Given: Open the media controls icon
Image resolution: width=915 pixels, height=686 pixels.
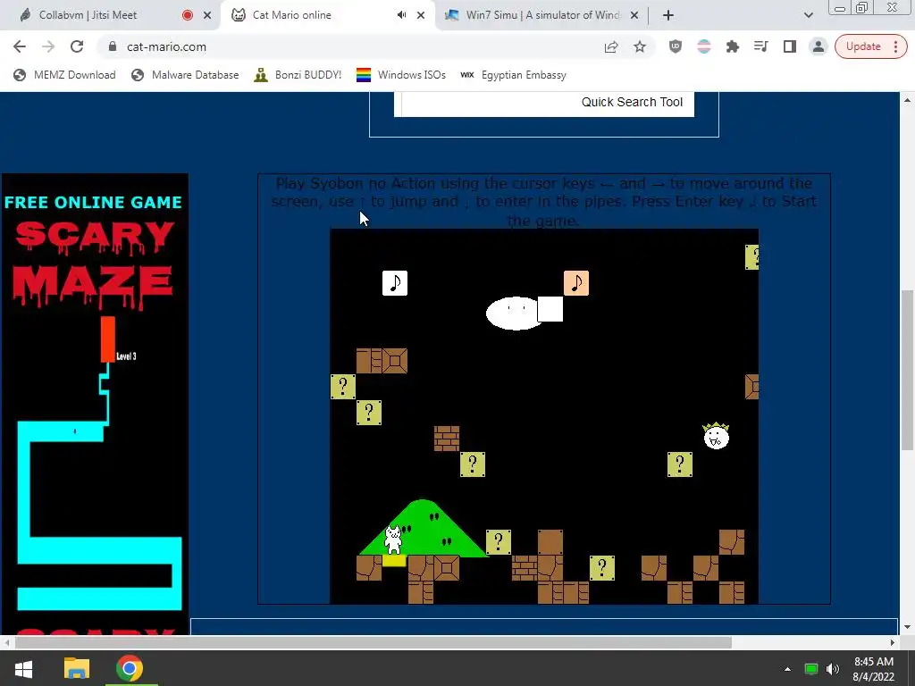Looking at the screenshot, I should click(x=760, y=46).
